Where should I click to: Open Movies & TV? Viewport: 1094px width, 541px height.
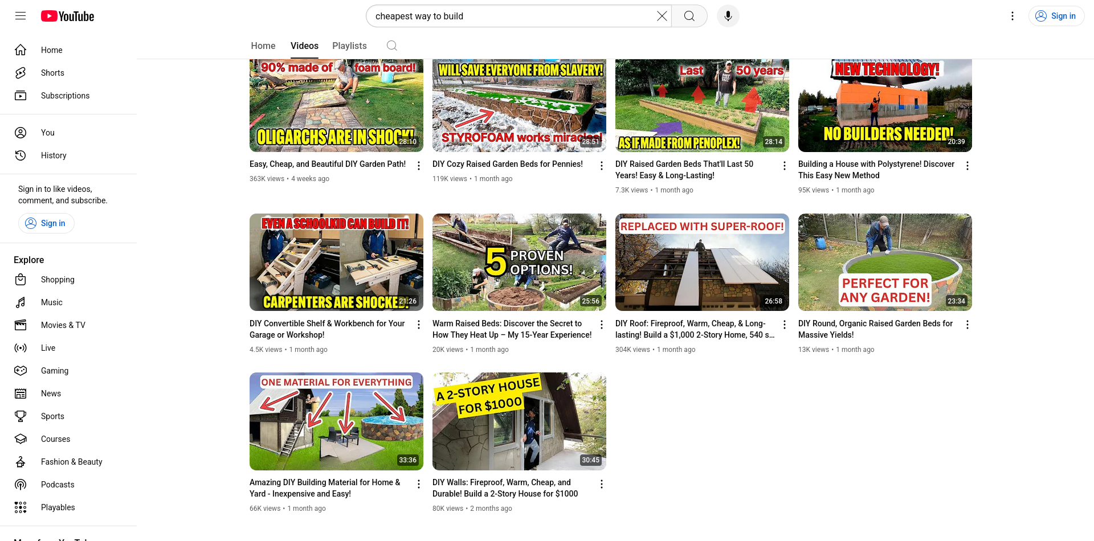[68, 325]
